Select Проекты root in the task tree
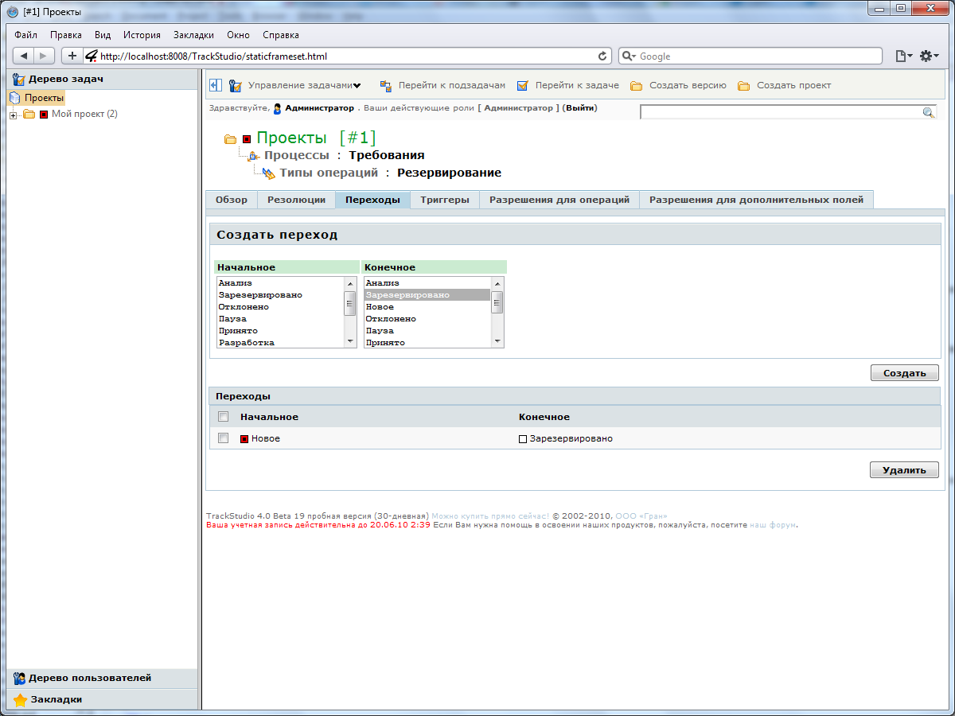The width and height of the screenshot is (955, 716). 44,98
